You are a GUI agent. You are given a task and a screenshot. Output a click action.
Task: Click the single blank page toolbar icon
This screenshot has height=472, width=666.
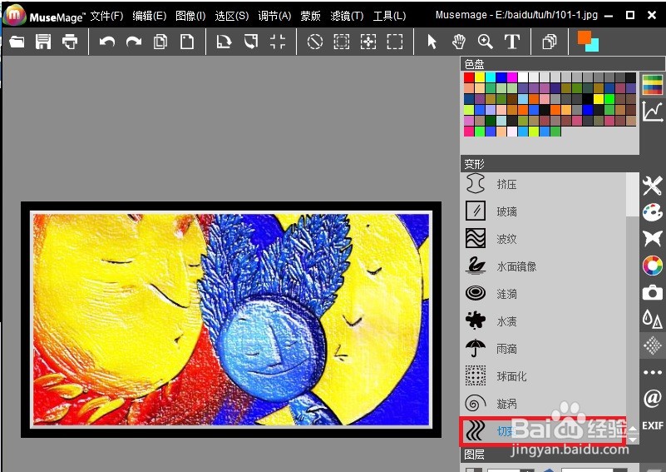pyautogui.click(x=187, y=42)
